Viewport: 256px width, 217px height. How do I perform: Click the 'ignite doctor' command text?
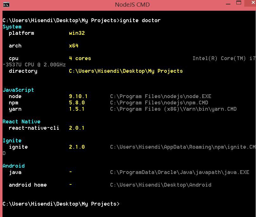click(140, 20)
